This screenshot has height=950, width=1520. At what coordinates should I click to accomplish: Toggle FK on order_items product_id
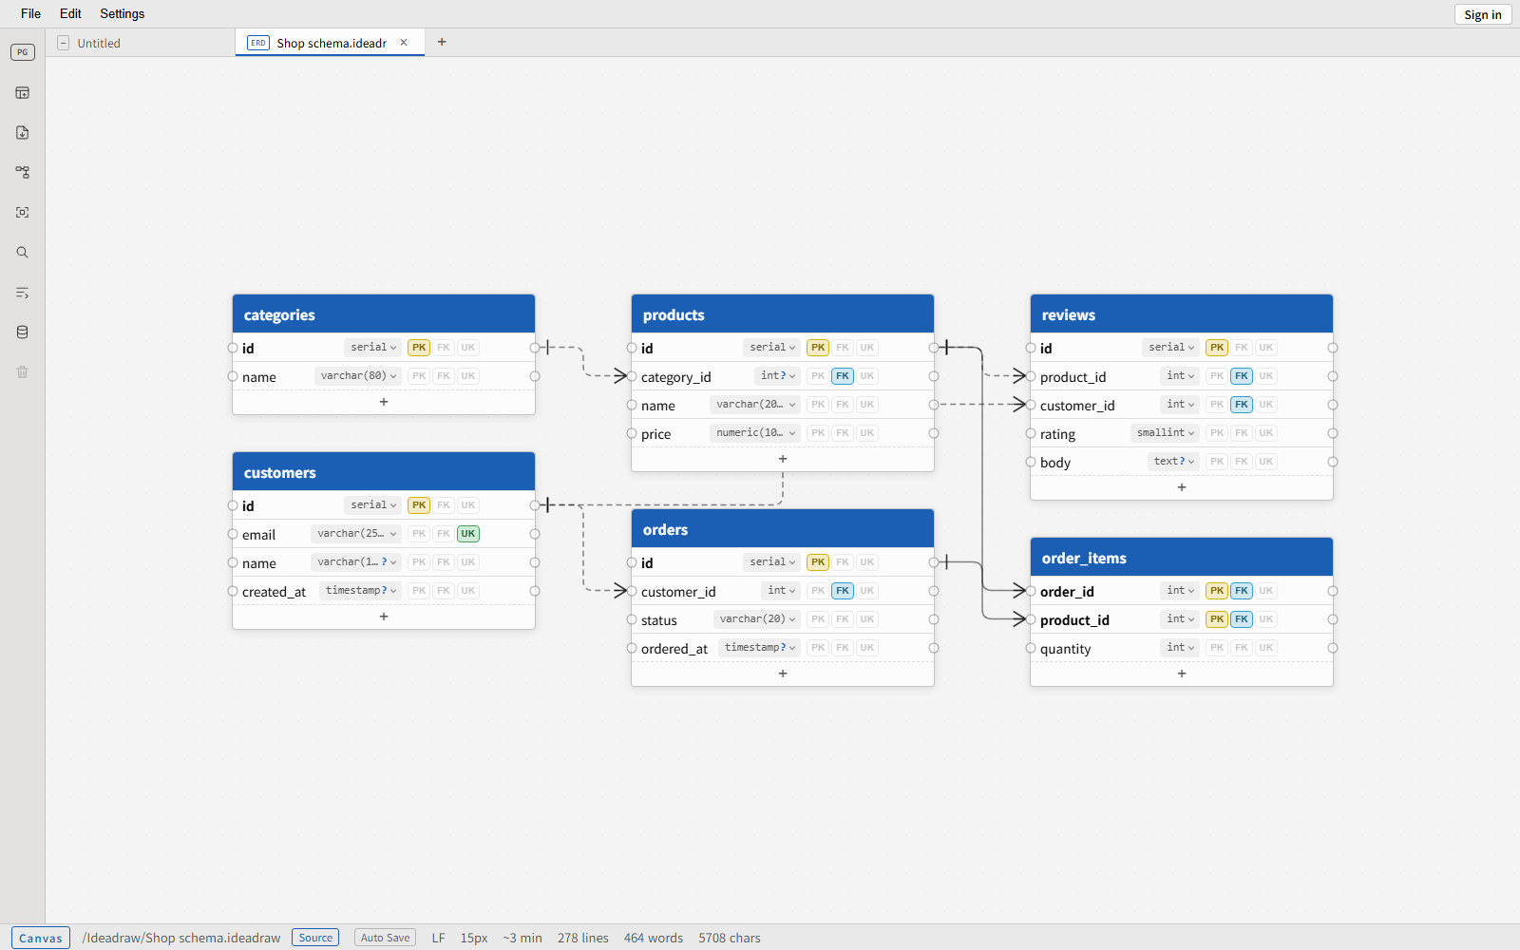point(1242,619)
